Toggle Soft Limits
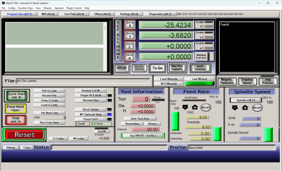The height and width of the screenshot is (171, 282). (200, 68)
